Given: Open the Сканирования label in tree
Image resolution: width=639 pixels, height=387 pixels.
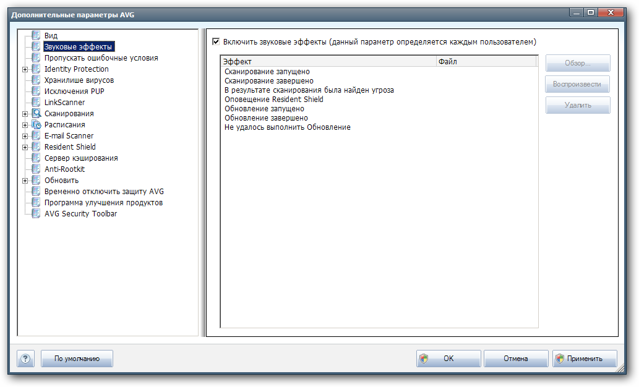Looking at the screenshot, I should coord(69,114).
